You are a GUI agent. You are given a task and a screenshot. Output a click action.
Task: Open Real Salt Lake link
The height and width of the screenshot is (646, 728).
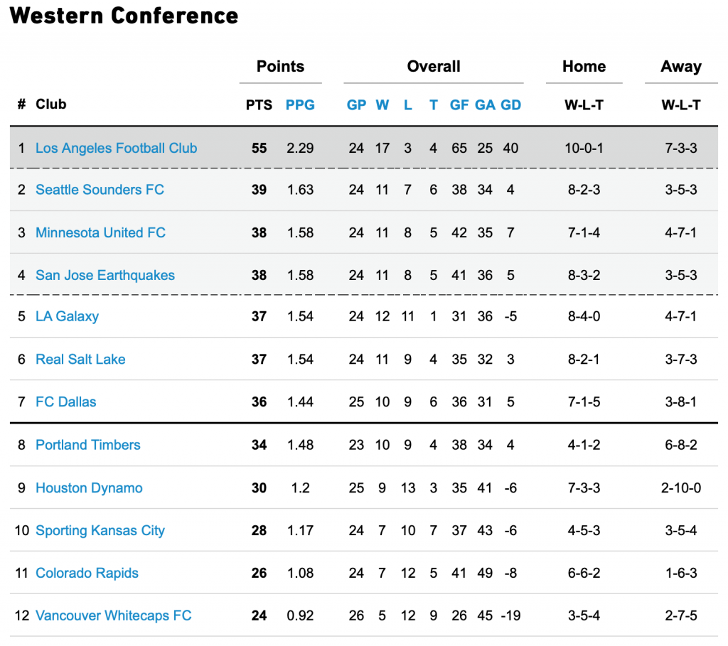(80, 359)
